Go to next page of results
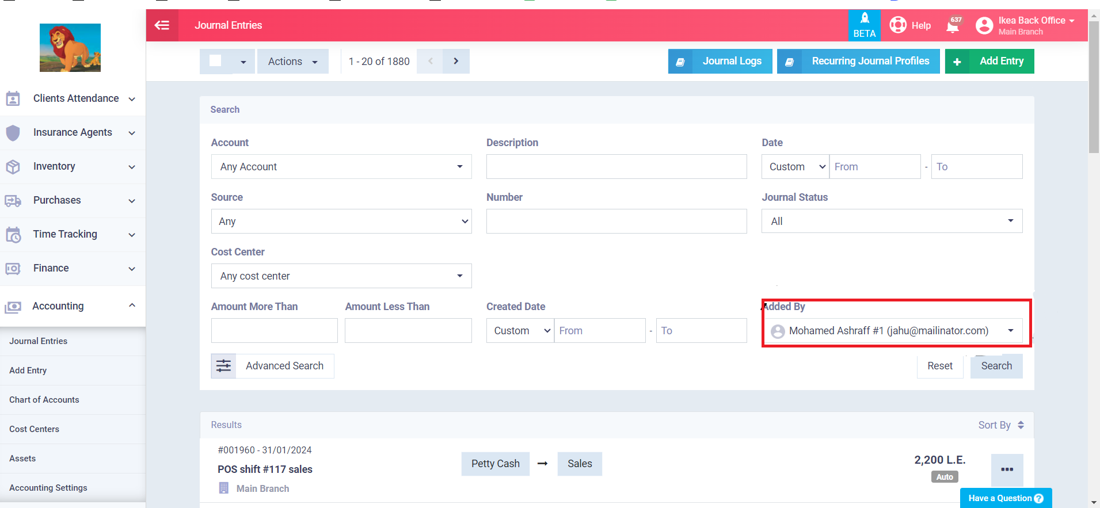1100x508 pixels. 456,61
